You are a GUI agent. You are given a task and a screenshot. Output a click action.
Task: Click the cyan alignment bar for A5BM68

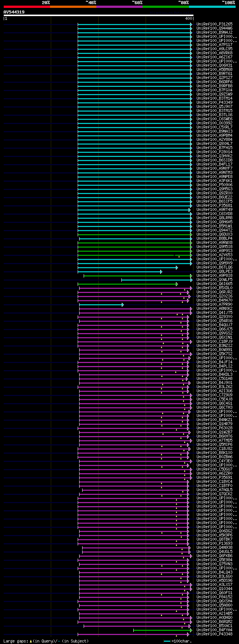[135, 70]
